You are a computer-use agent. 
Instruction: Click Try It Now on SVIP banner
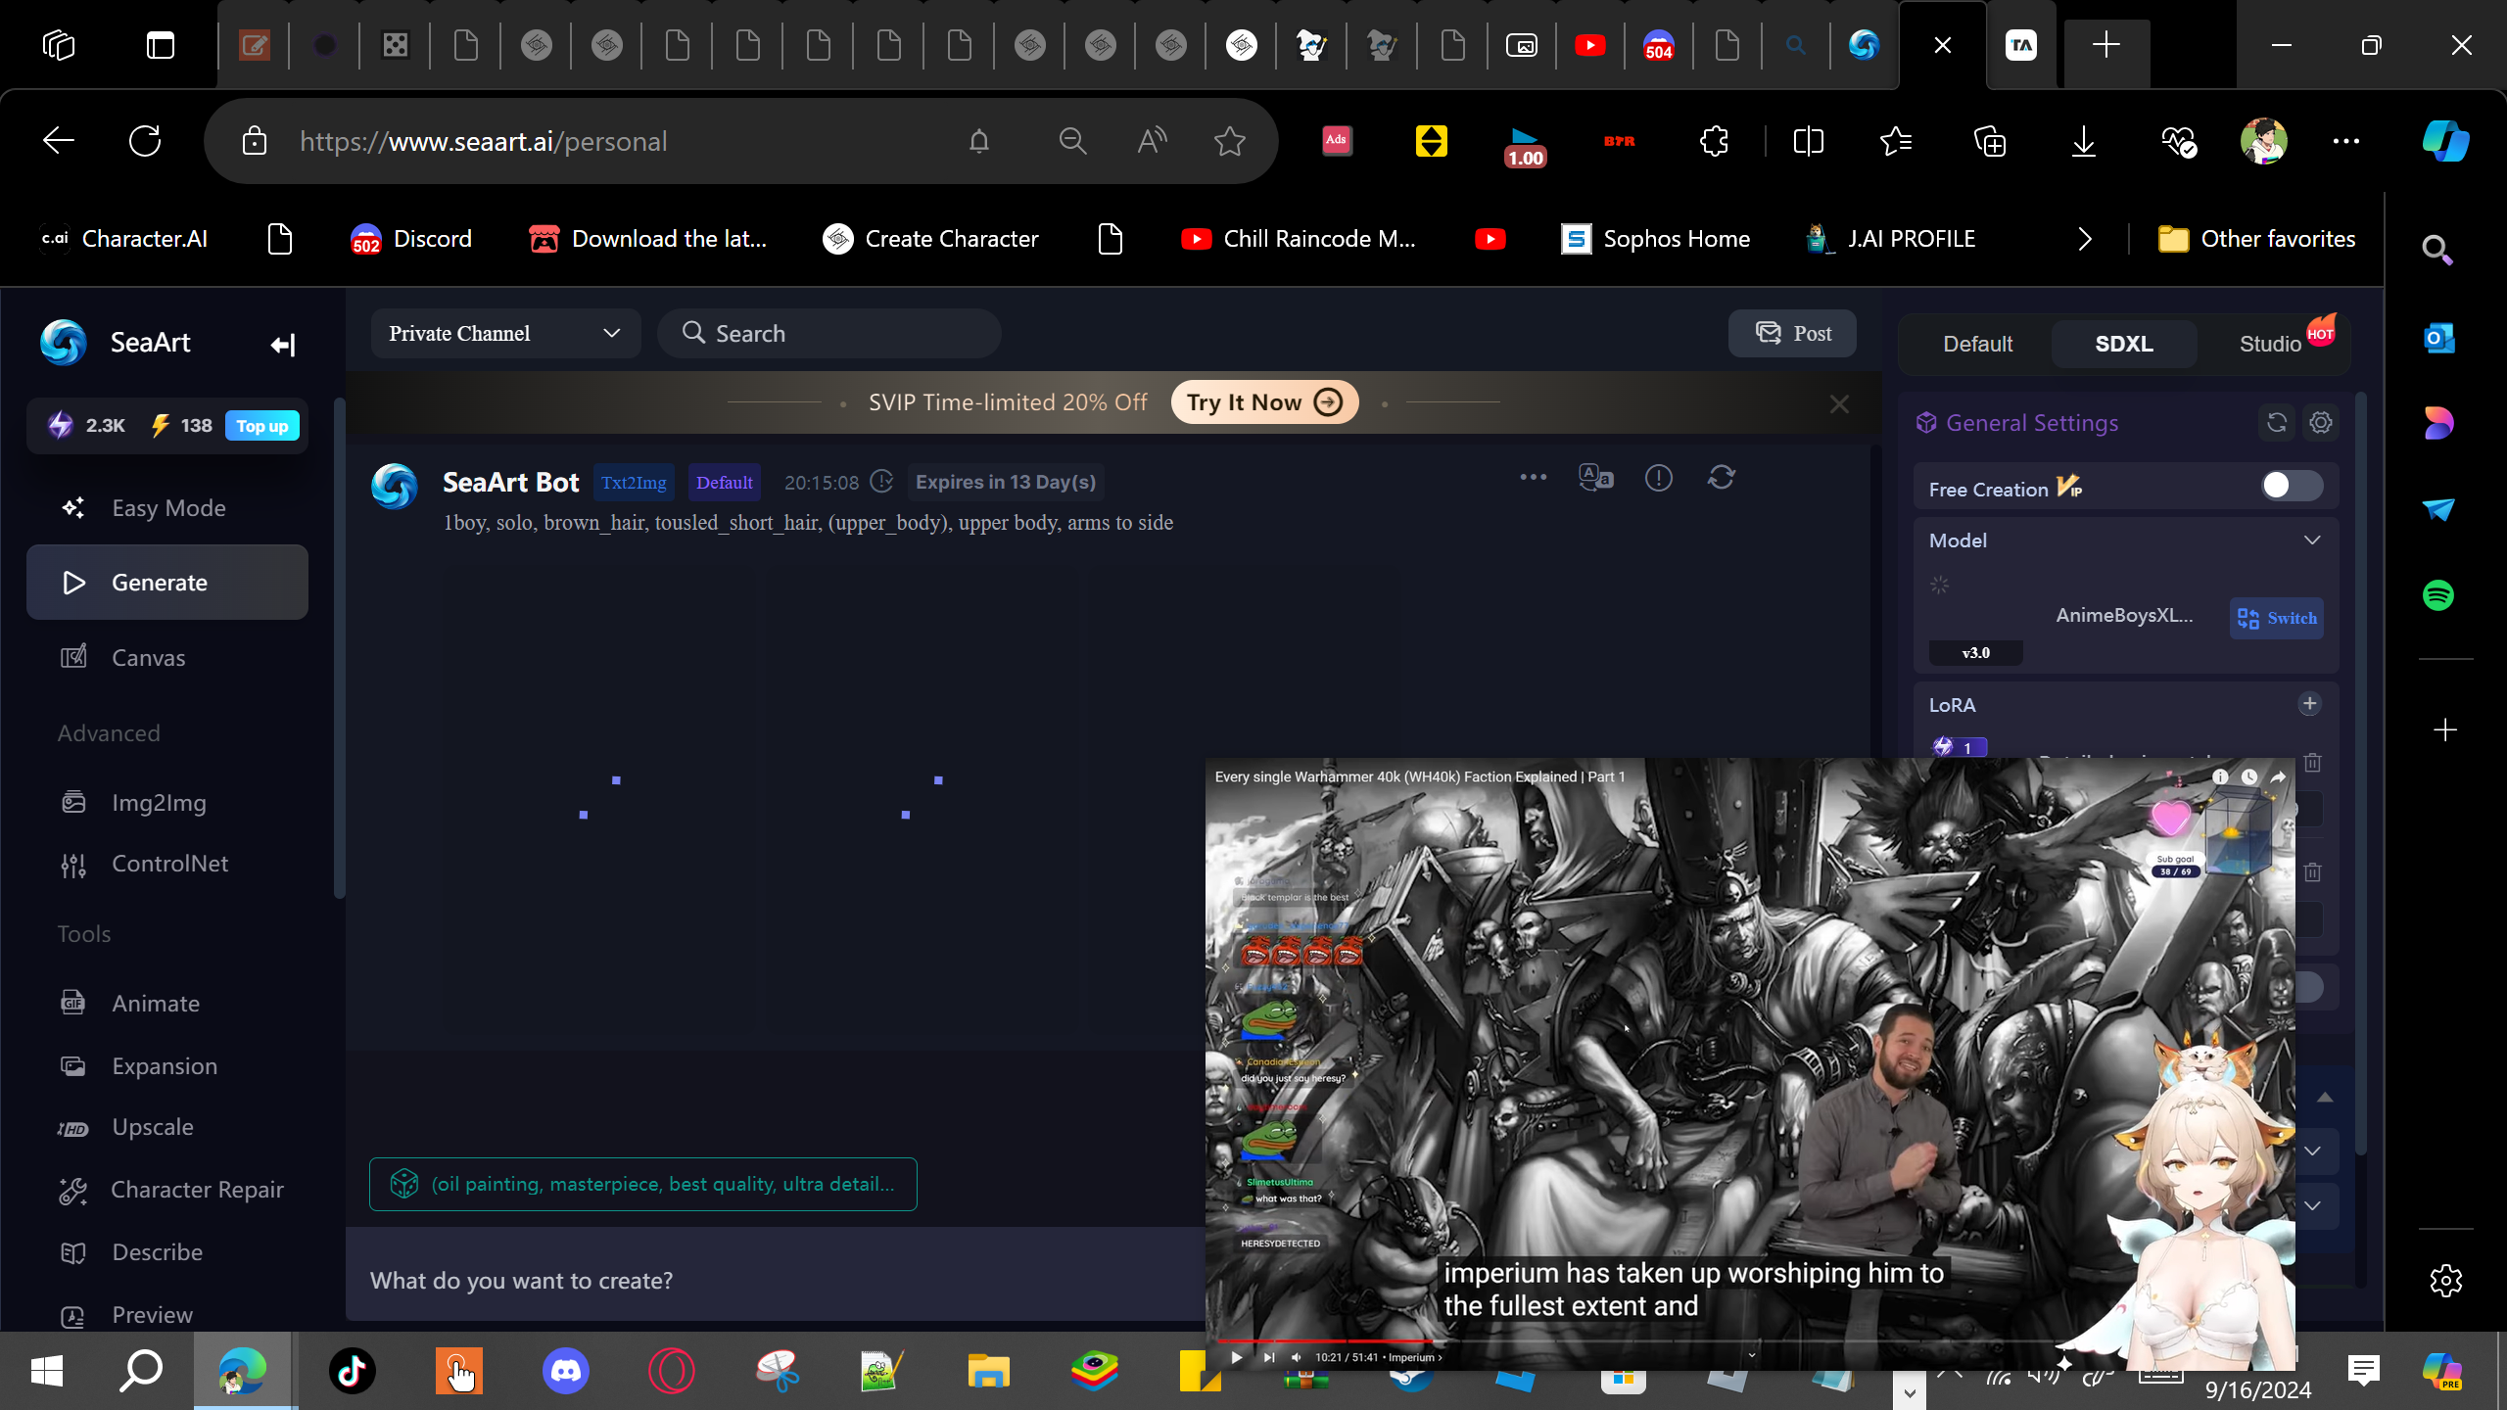point(1264,402)
